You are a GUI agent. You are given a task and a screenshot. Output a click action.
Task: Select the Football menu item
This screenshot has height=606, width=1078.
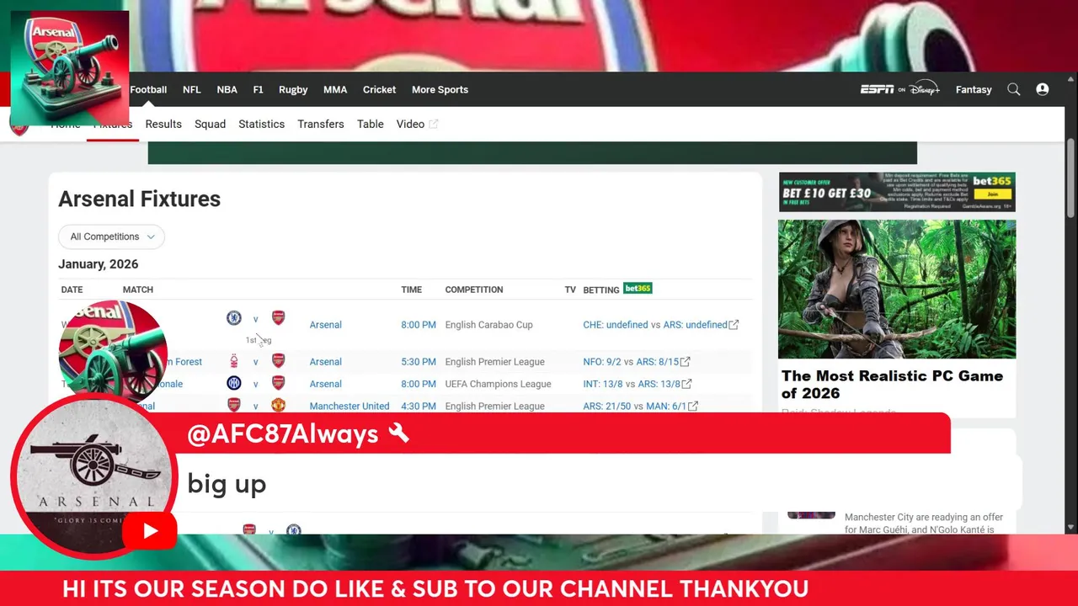(x=148, y=89)
